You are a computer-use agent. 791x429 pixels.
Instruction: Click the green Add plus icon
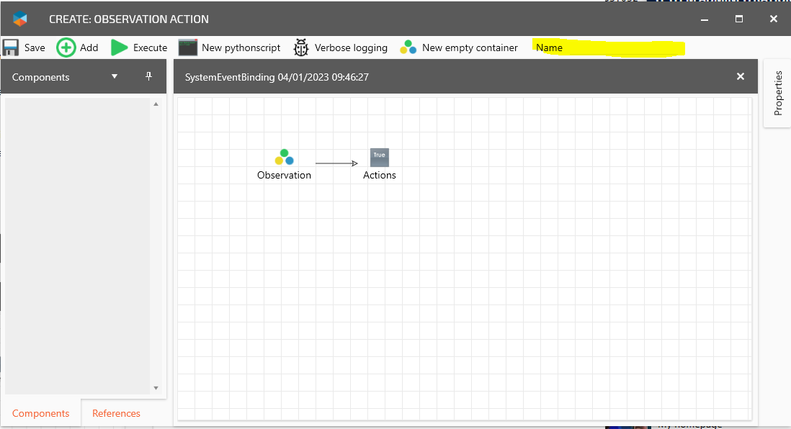point(66,48)
